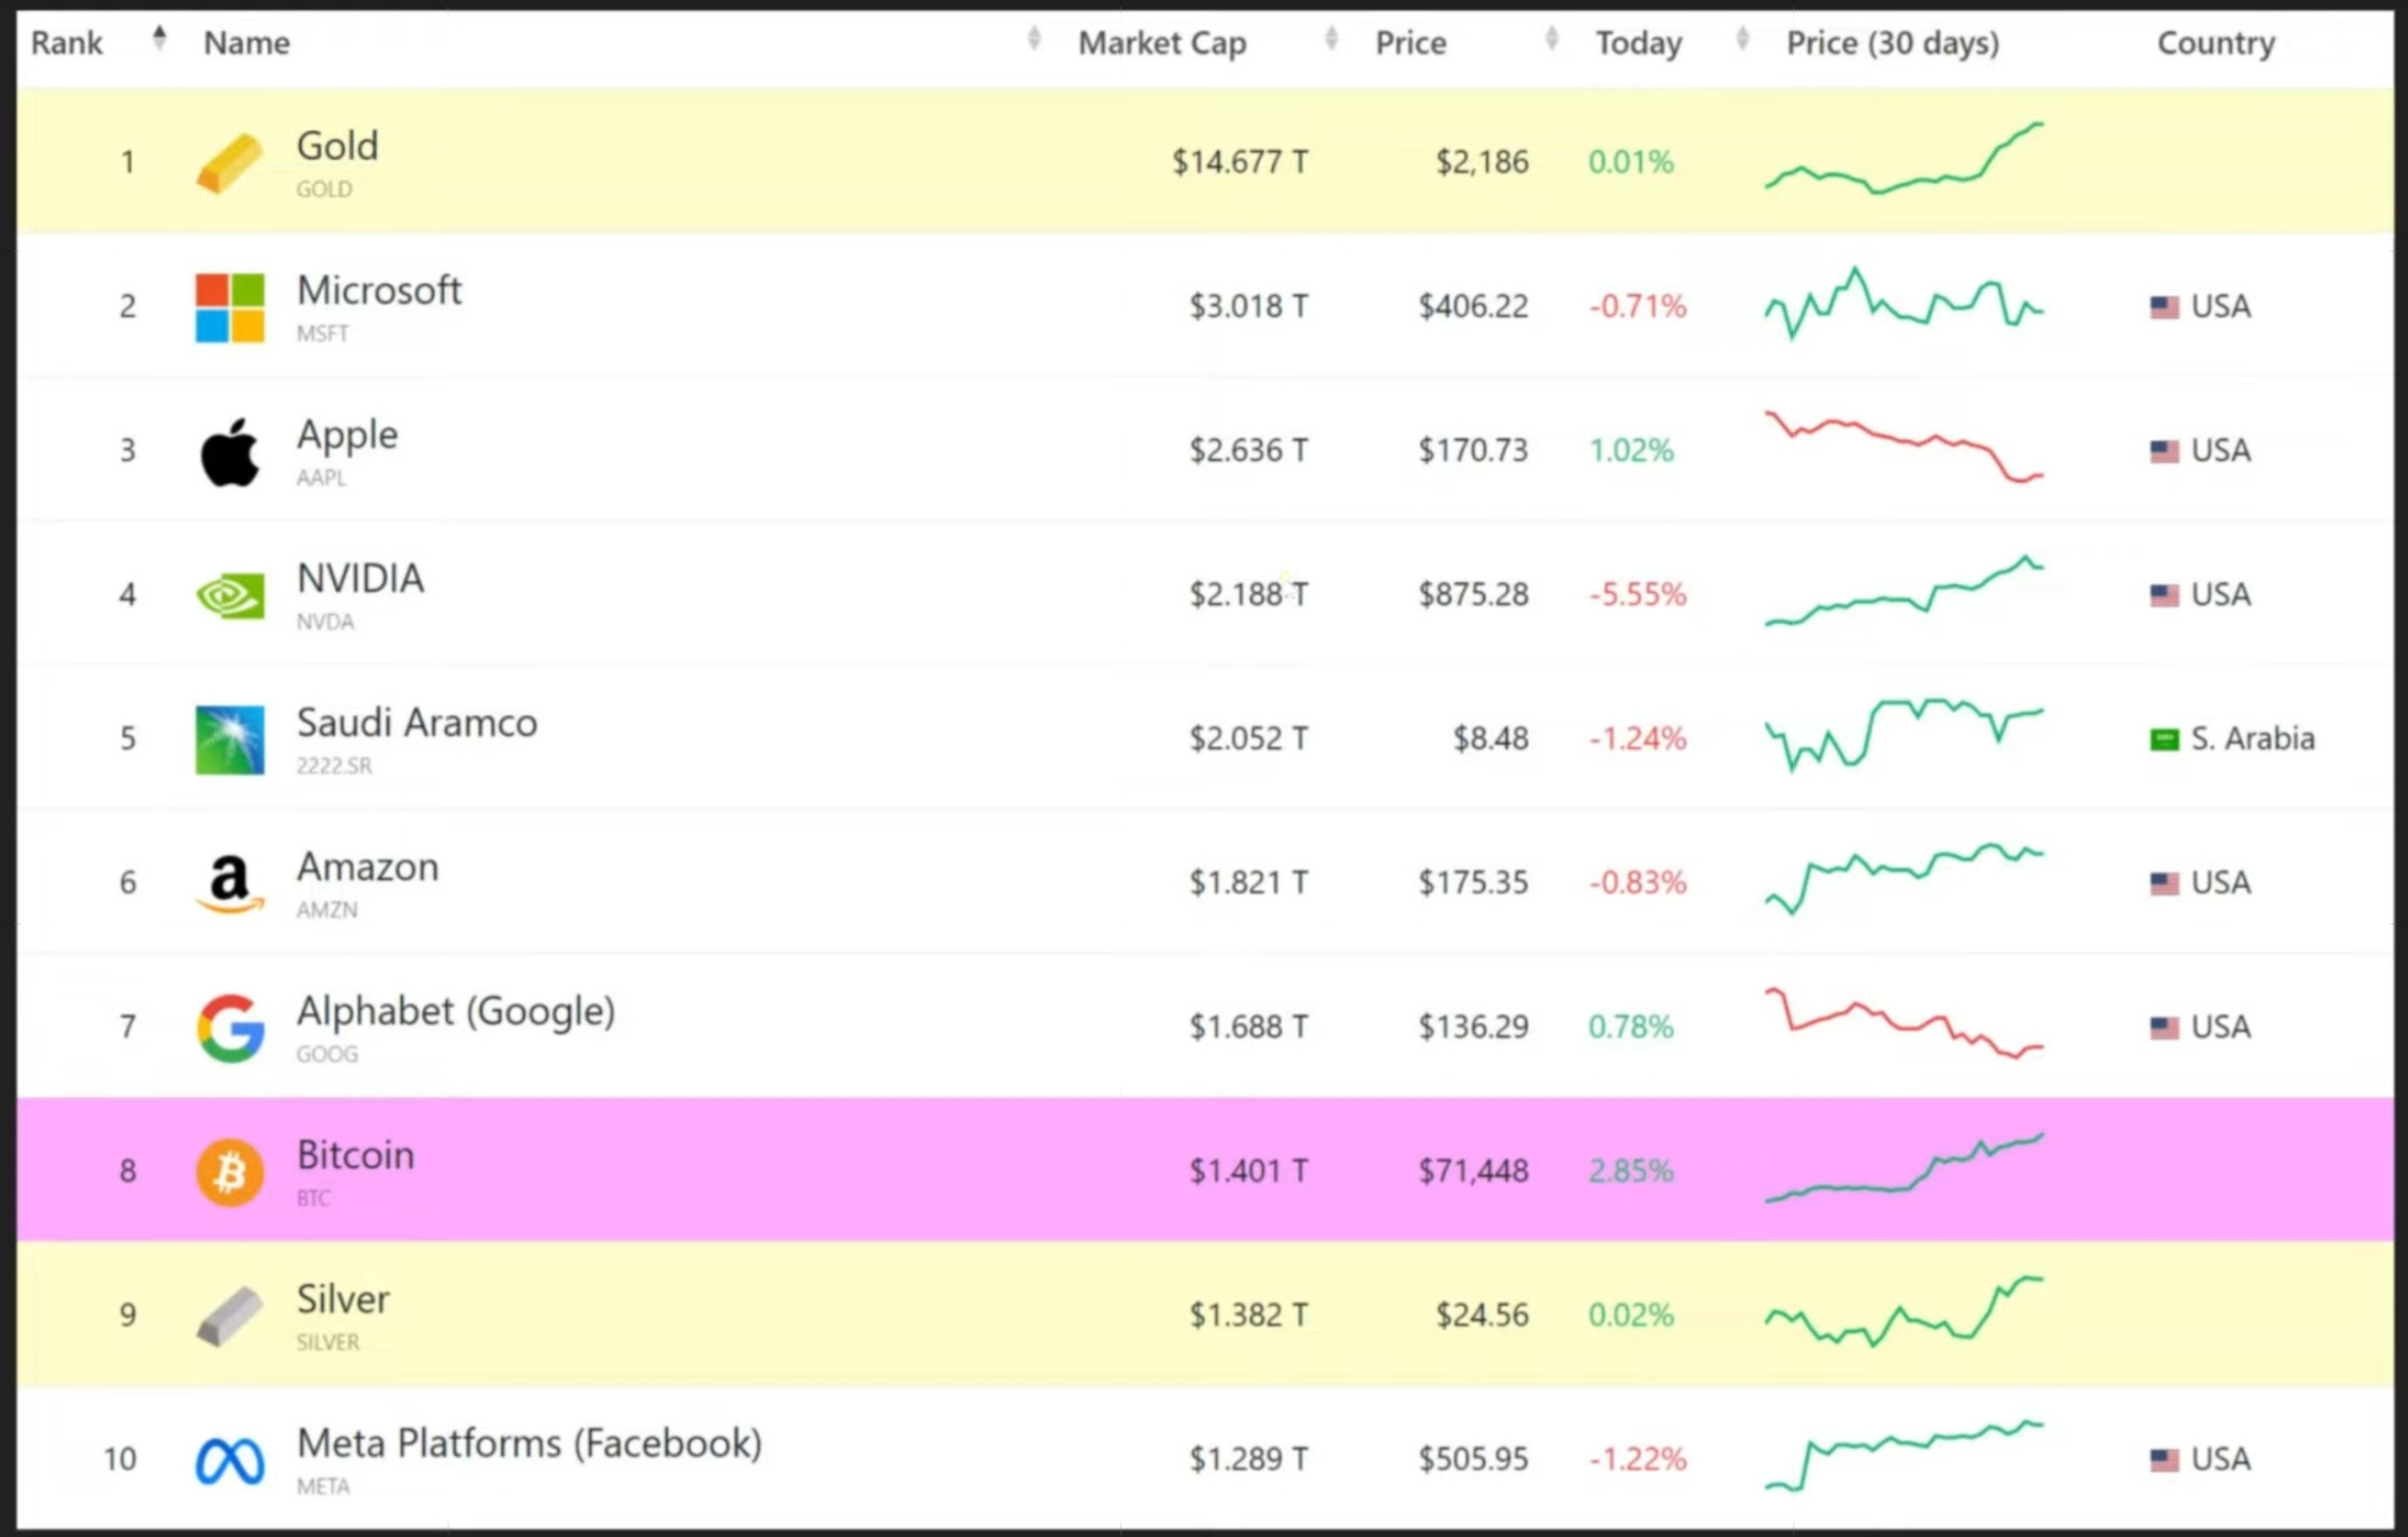The width and height of the screenshot is (2408, 1537).
Task: Click the Country column header
Action: (x=2215, y=43)
